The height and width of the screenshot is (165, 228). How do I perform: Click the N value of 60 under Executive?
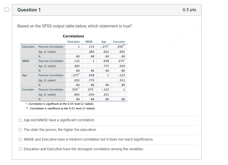[123, 99]
